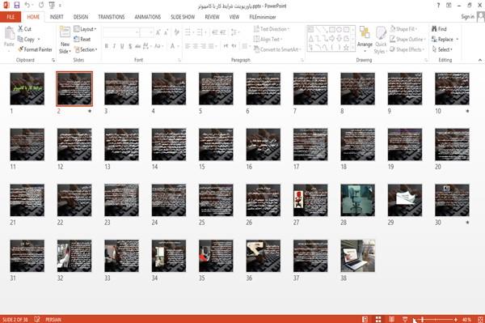Collapse the ribbon with the chevron arrow
Screen dimensions: 485x323
480,60
